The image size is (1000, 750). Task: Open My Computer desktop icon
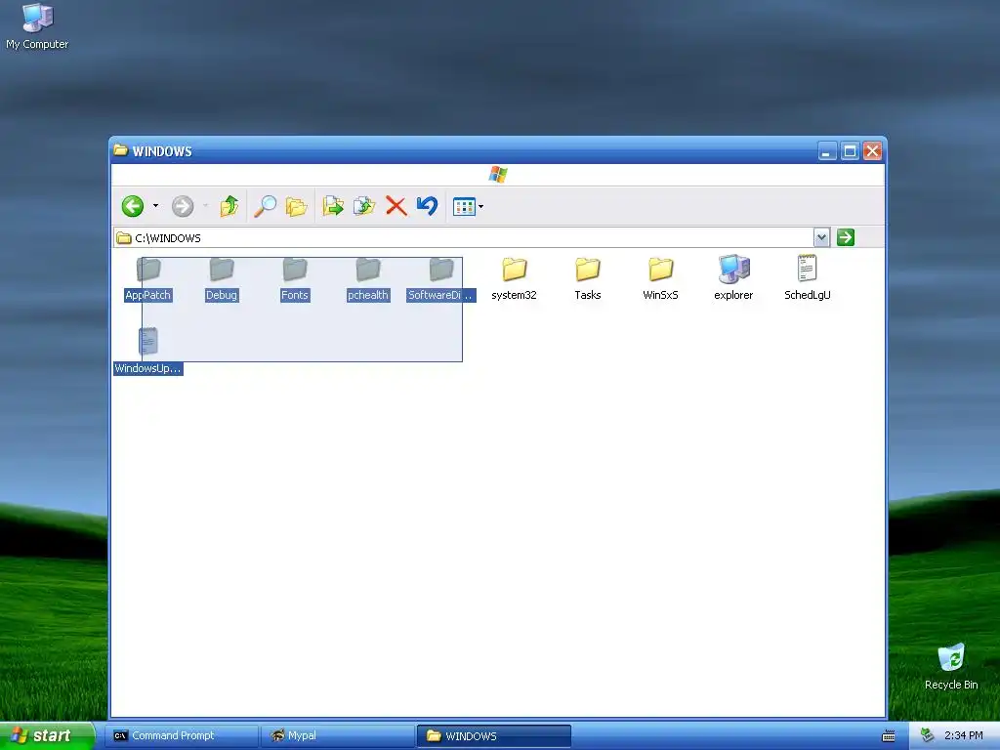coord(37,26)
